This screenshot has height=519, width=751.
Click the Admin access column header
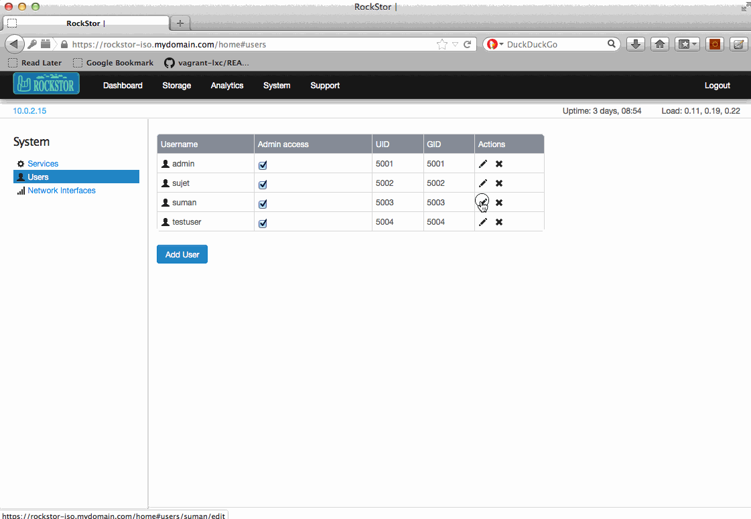(x=313, y=144)
